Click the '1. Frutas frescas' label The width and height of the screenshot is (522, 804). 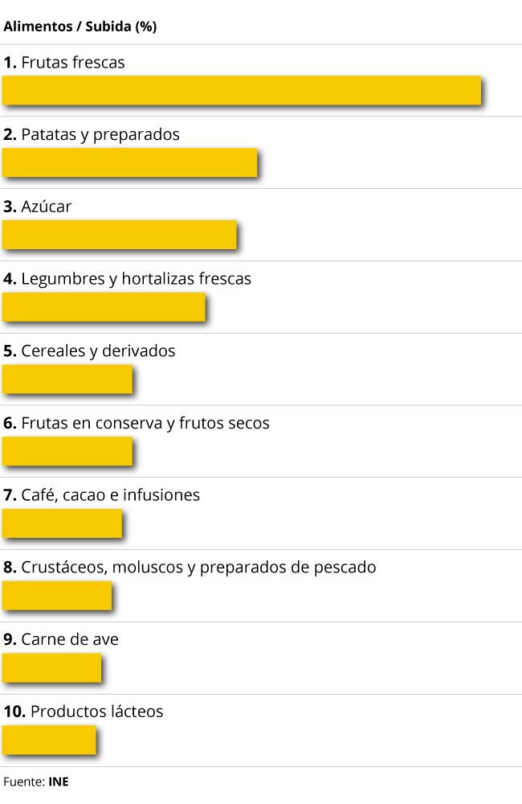(64, 62)
